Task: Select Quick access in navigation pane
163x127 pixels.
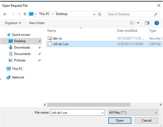Action: pos(21,35)
